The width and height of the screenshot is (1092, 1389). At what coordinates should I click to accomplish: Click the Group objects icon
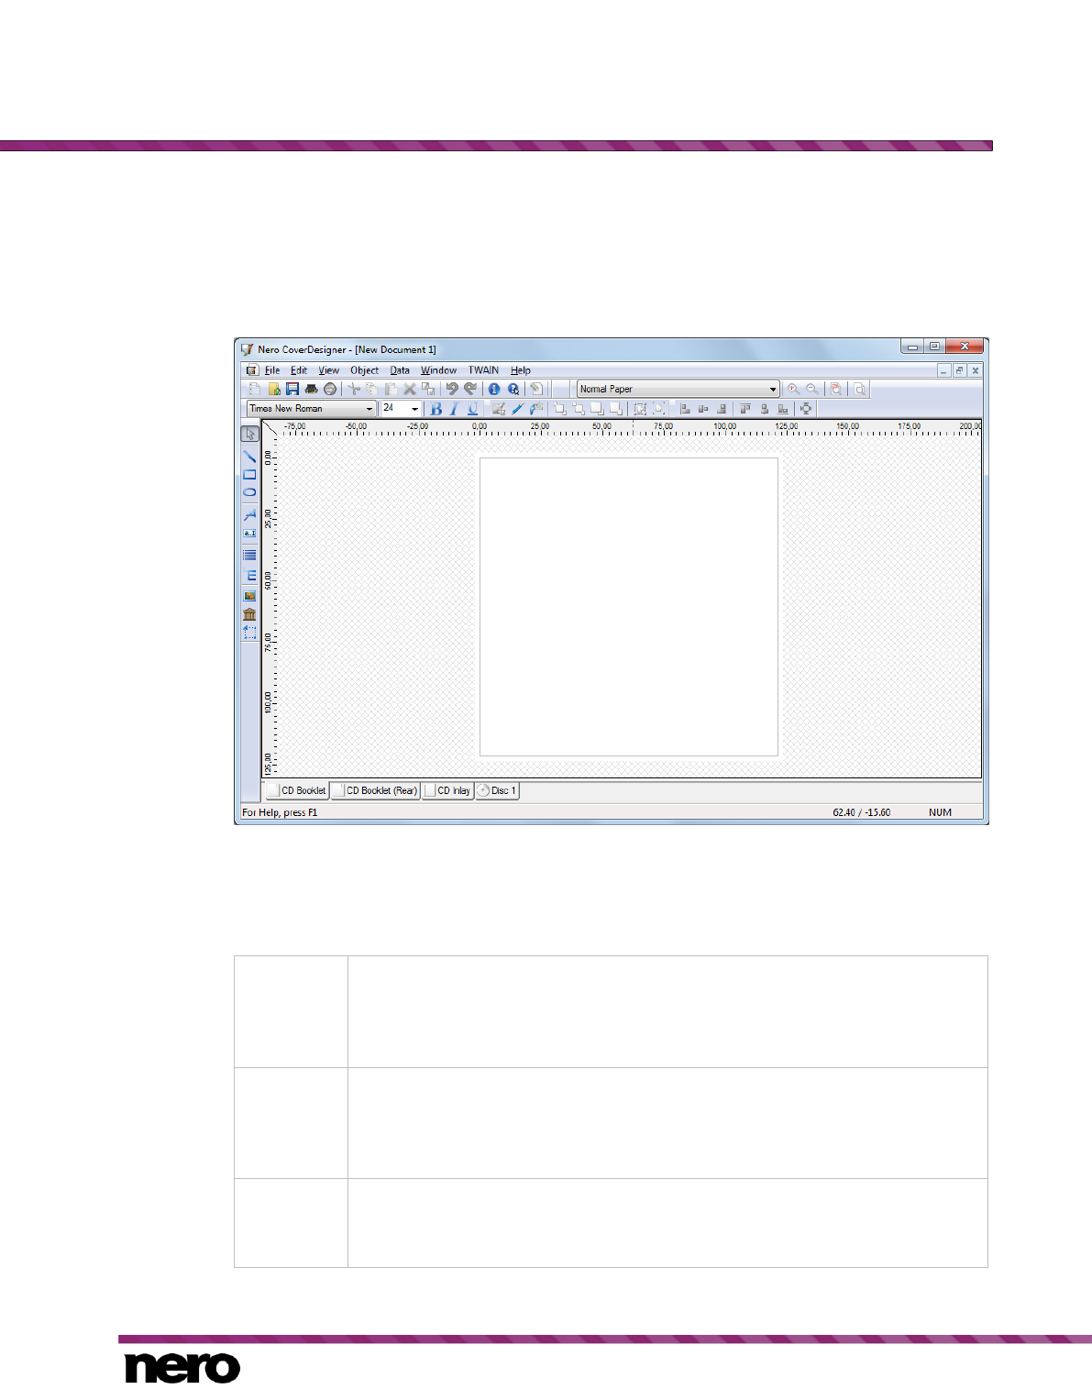640,409
